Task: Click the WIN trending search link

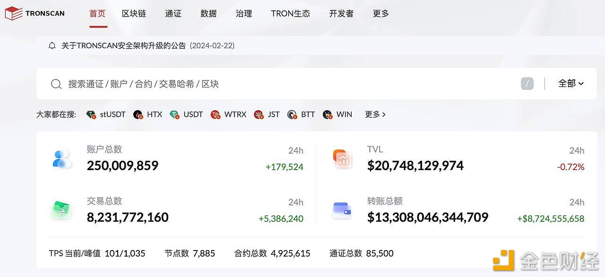Action: (x=344, y=114)
